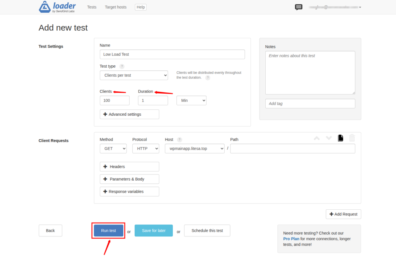Open the Test type dropdown
The image size is (396, 260).
click(134, 75)
